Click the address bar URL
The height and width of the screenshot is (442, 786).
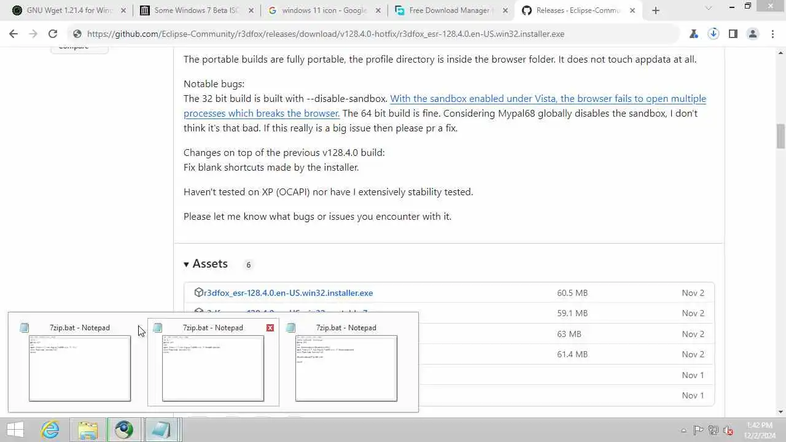325,34
